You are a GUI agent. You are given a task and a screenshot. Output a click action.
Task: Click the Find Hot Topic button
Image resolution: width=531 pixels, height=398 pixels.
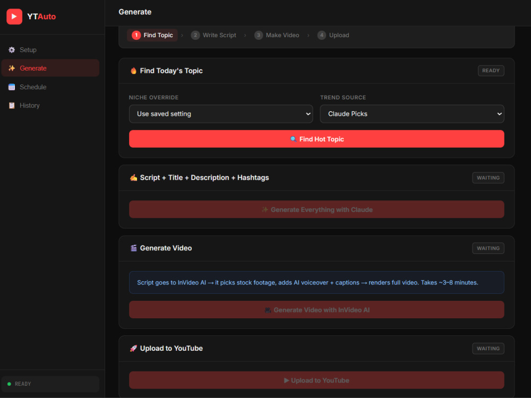coord(316,139)
